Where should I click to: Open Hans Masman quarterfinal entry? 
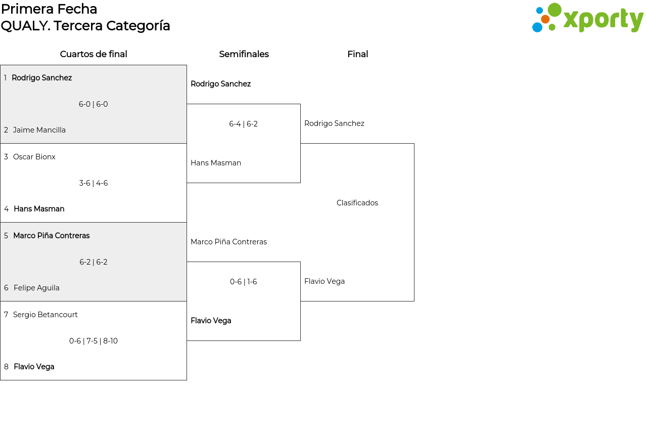pos(39,209)
